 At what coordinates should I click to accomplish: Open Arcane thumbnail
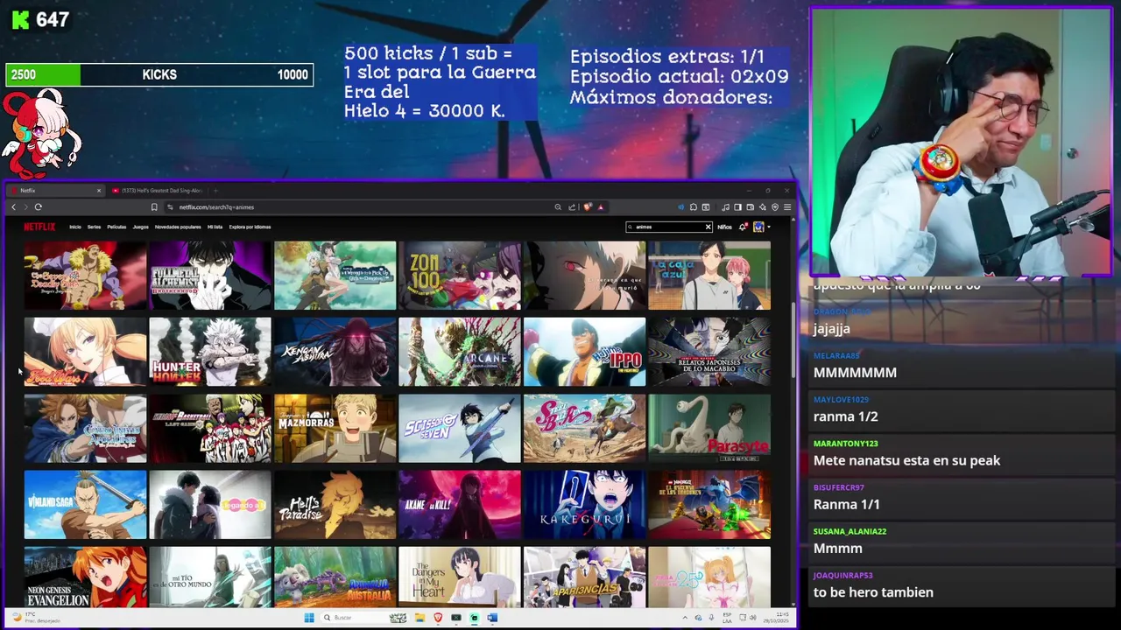pos(460,352)
